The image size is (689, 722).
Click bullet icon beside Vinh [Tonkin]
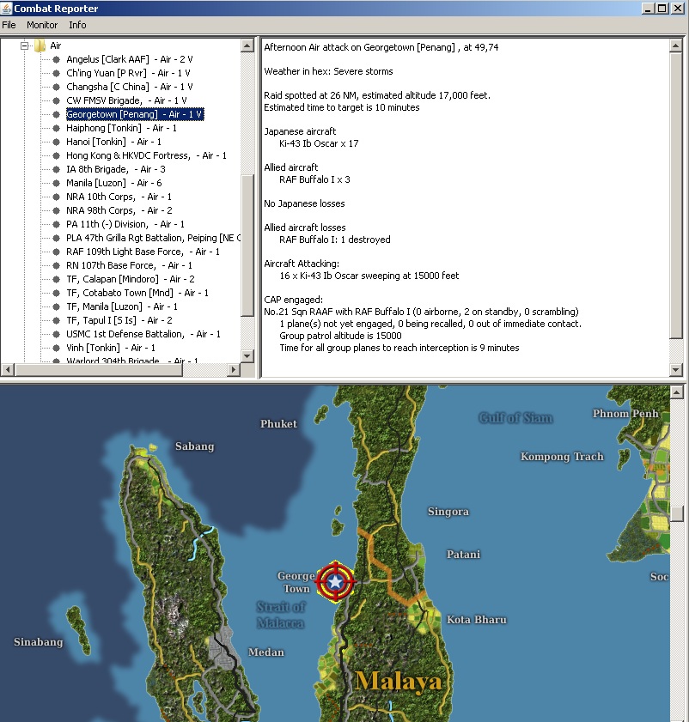[x=56, y=348]
